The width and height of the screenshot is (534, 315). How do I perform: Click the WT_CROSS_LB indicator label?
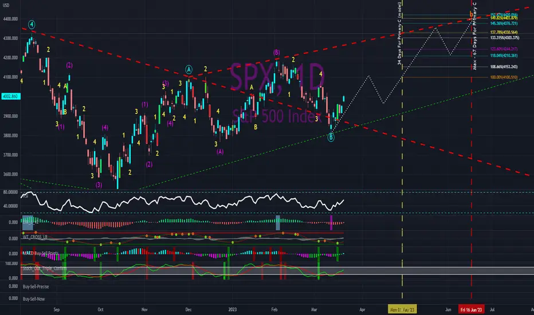point(35,237)
